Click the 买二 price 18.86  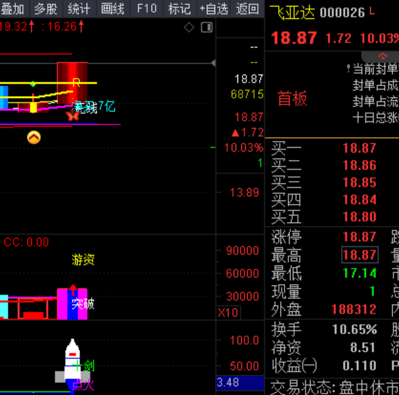[360, 165]
